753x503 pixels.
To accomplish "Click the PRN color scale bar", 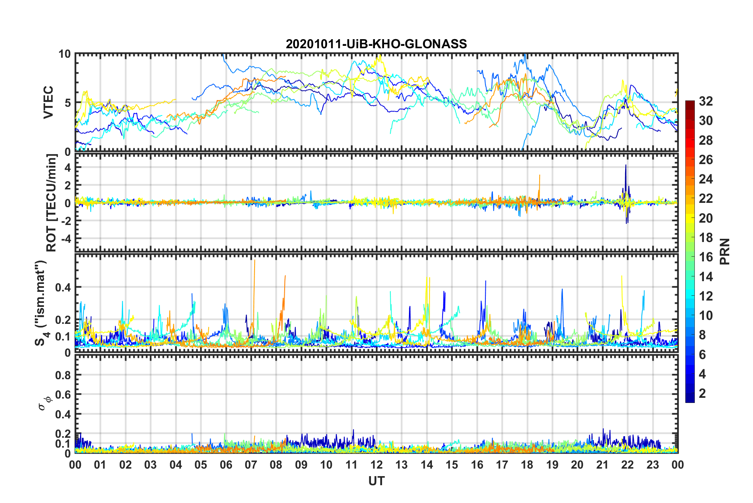I will click(690, 251).
